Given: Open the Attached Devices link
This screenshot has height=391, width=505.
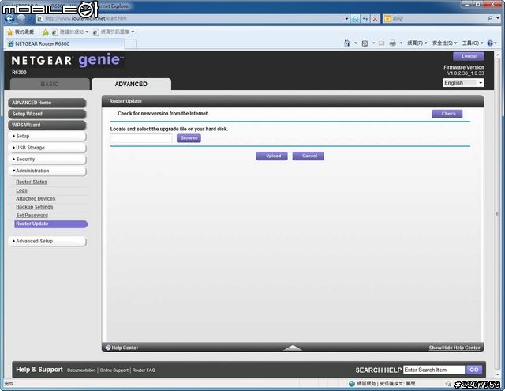Looking at the screenshot, I should [36, 199].
